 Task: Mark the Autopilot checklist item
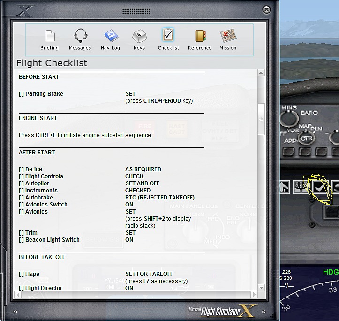click(x=21, y=183)
